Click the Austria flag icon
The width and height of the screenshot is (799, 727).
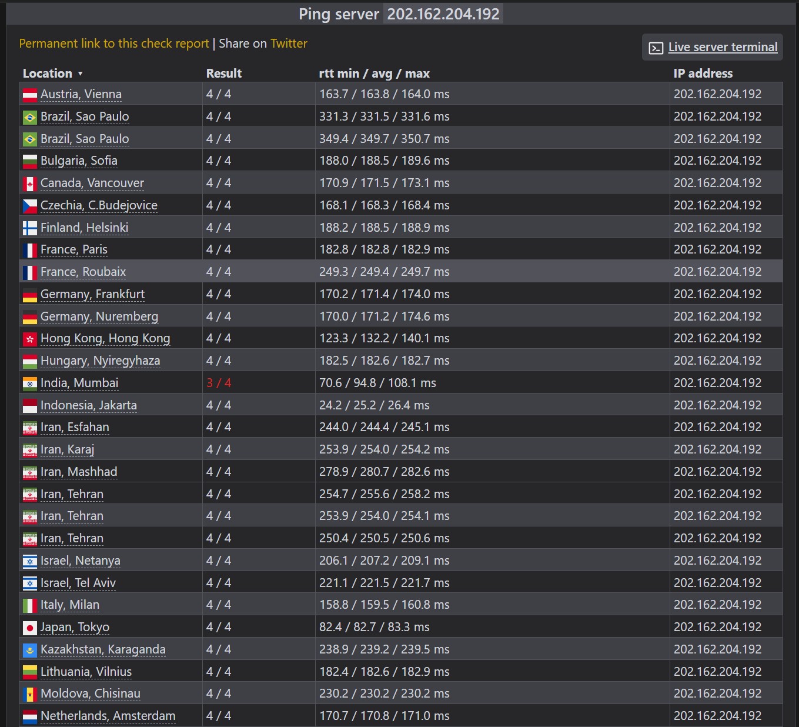(30, 95)
